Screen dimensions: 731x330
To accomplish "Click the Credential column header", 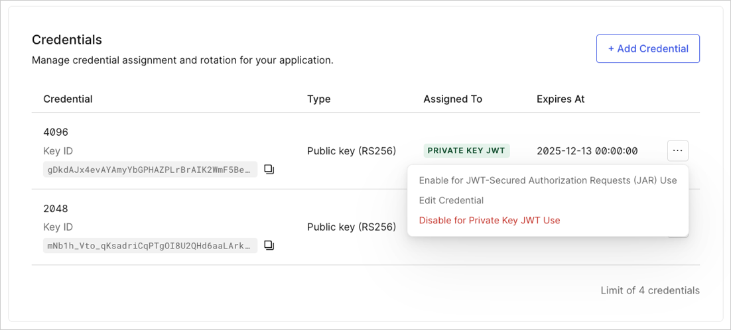I will [x=68, y=99].
